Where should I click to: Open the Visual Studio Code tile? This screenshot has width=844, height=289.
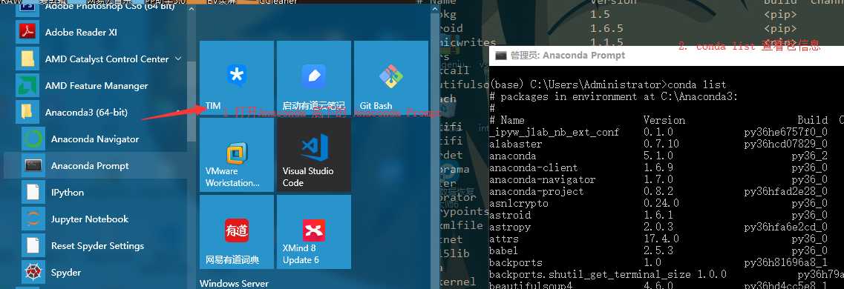[313, 155]
